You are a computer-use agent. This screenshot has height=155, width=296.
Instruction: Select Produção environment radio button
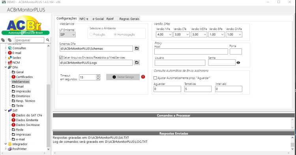pyautogui.click(x=91, y=35)
